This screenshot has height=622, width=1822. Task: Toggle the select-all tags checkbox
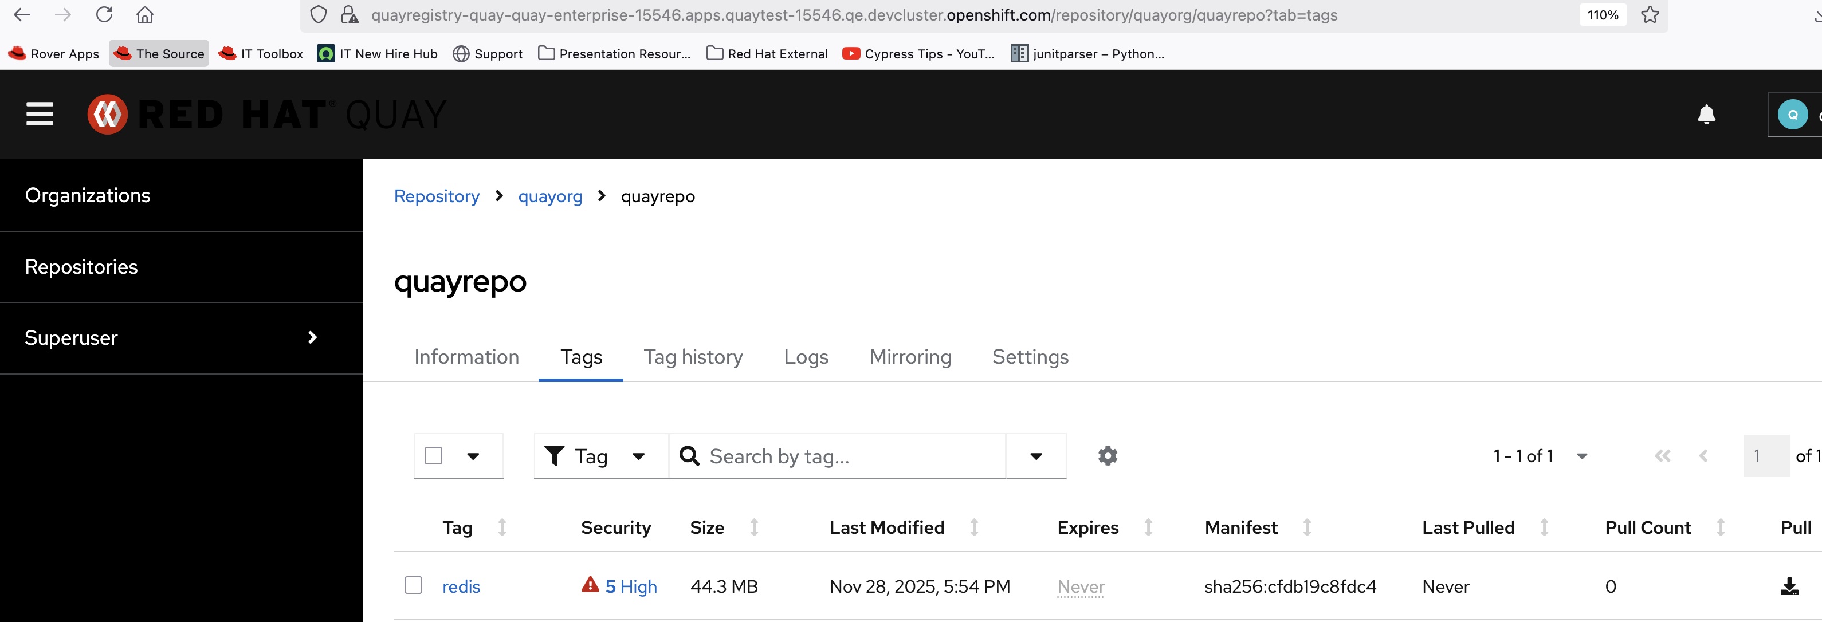click(434, 456)
